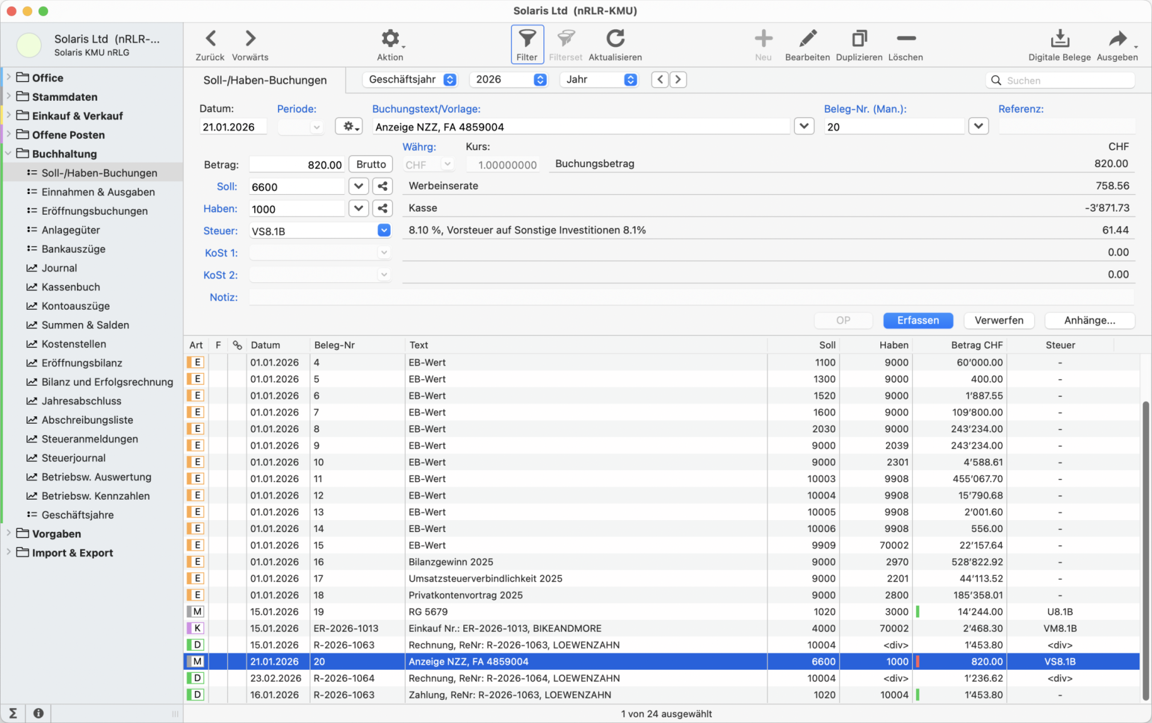This screenshot has height=723, width=1152.
Task: Click the Duplizieren toolbar icon
Action: pos(859,39)
